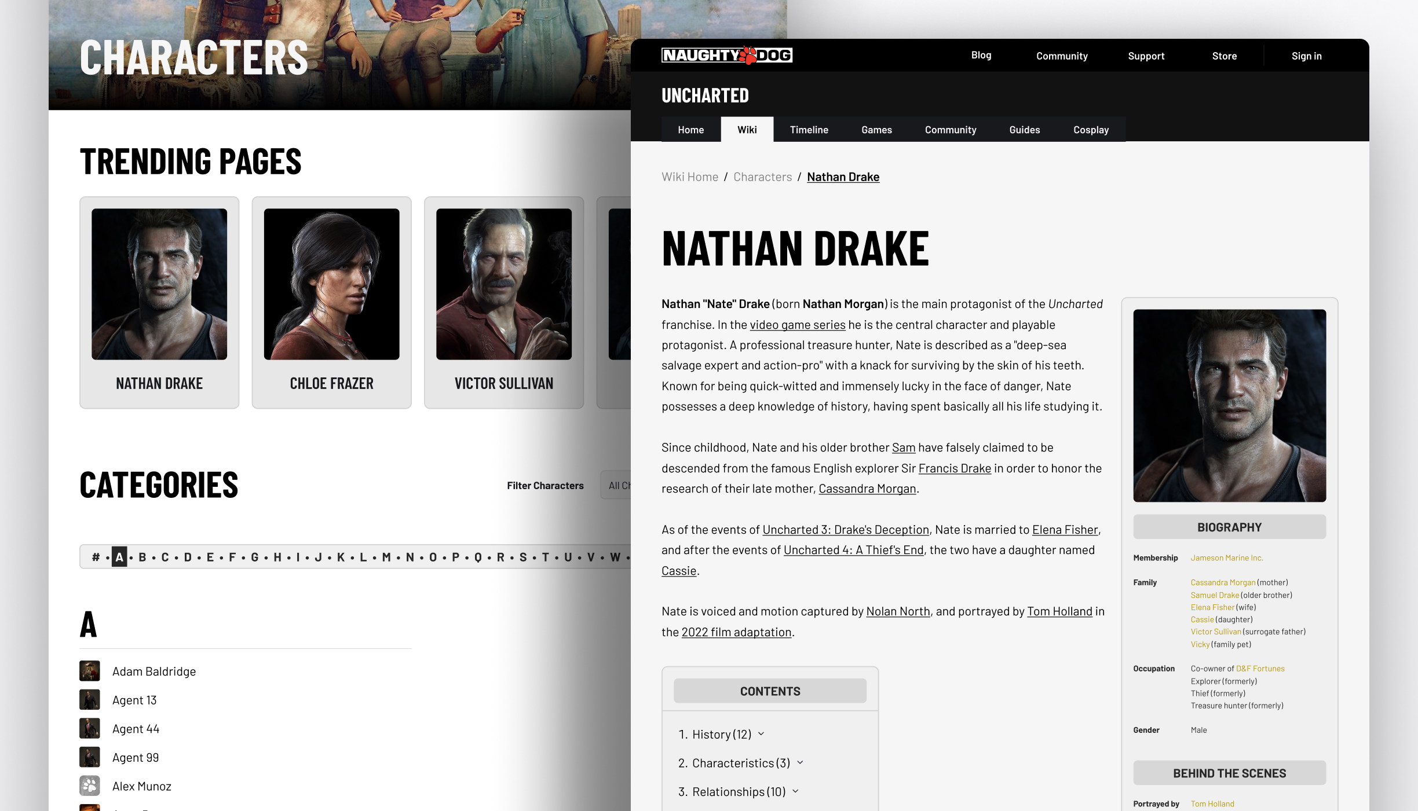Open Cassandra Morgan link in article text

tap(867, 489)
